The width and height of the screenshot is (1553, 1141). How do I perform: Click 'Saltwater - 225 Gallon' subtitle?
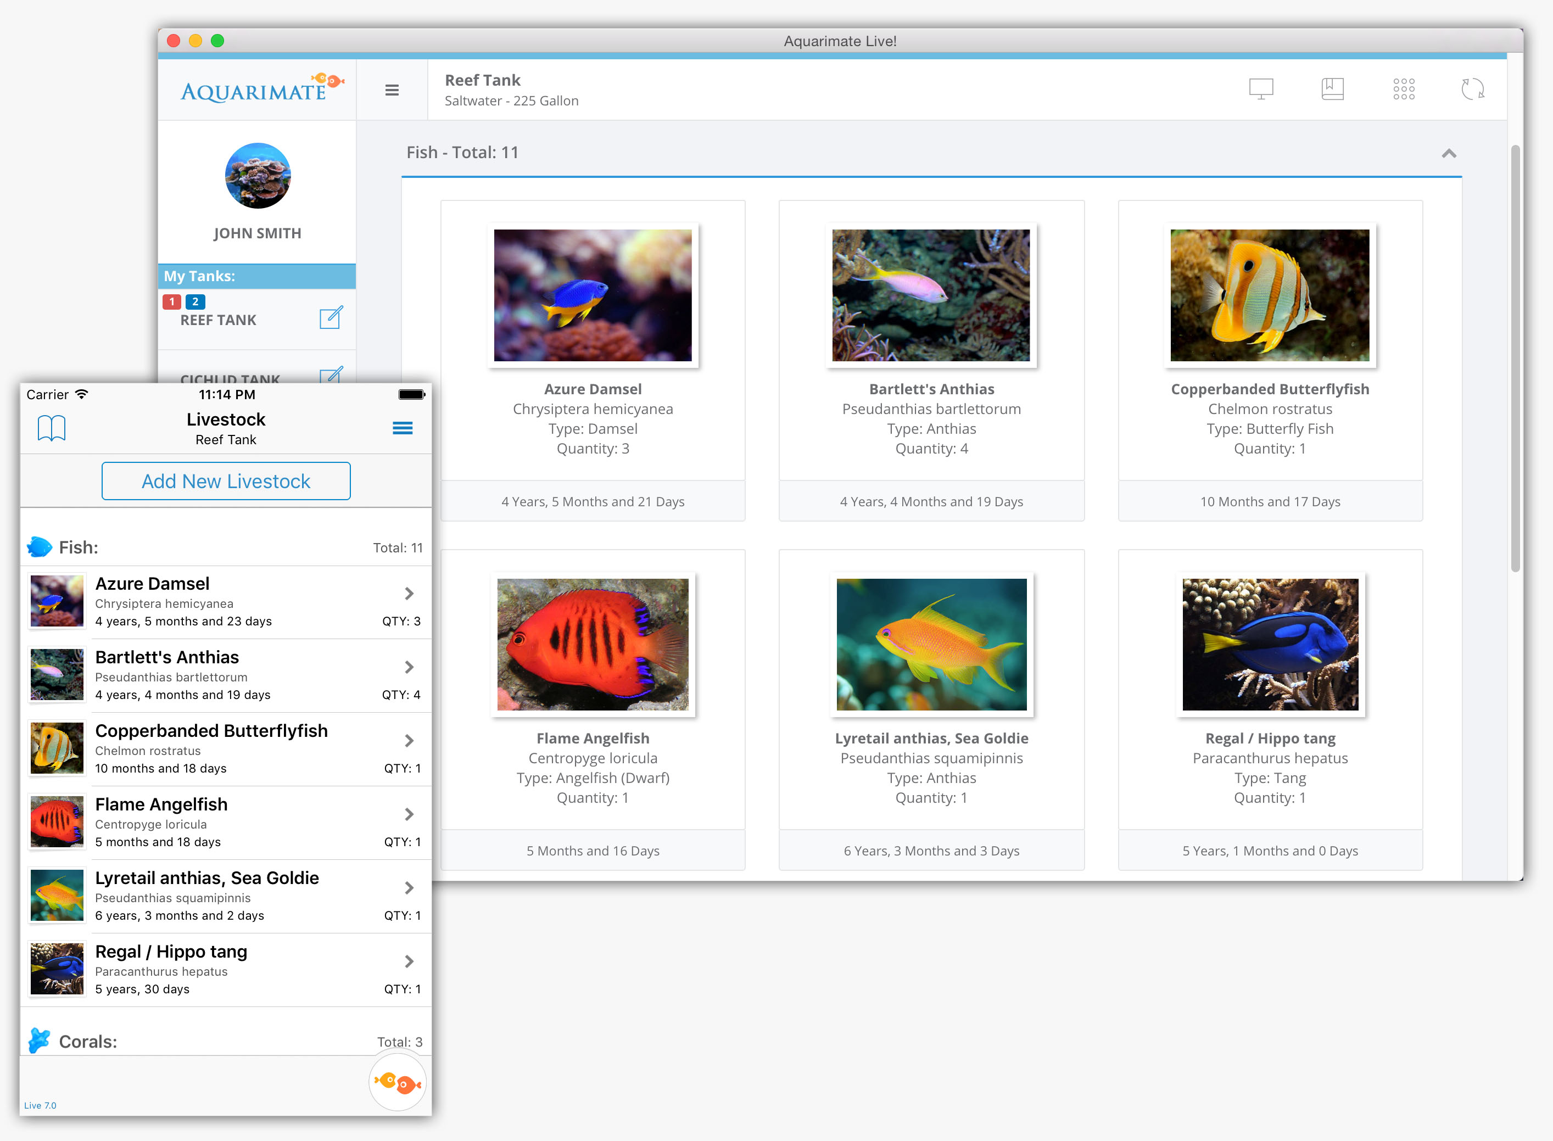[x=511, y=101]
